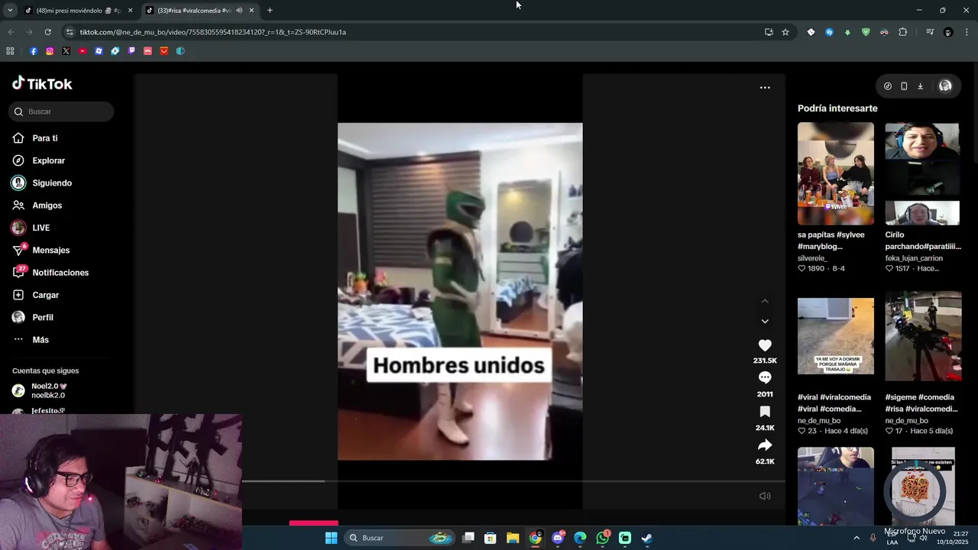
Task: Open the Facebook bookmark
Action: tap(34, 51)
